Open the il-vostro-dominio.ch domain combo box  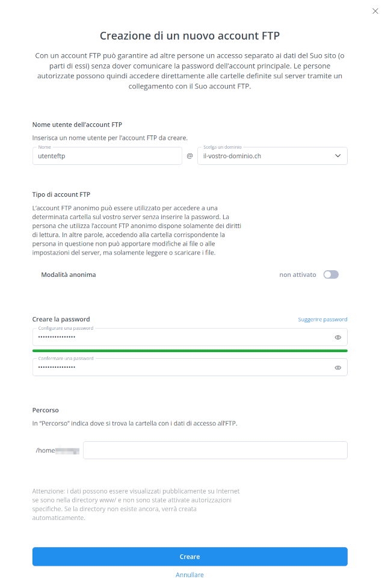pyautogui.click(x=273, y=156)
